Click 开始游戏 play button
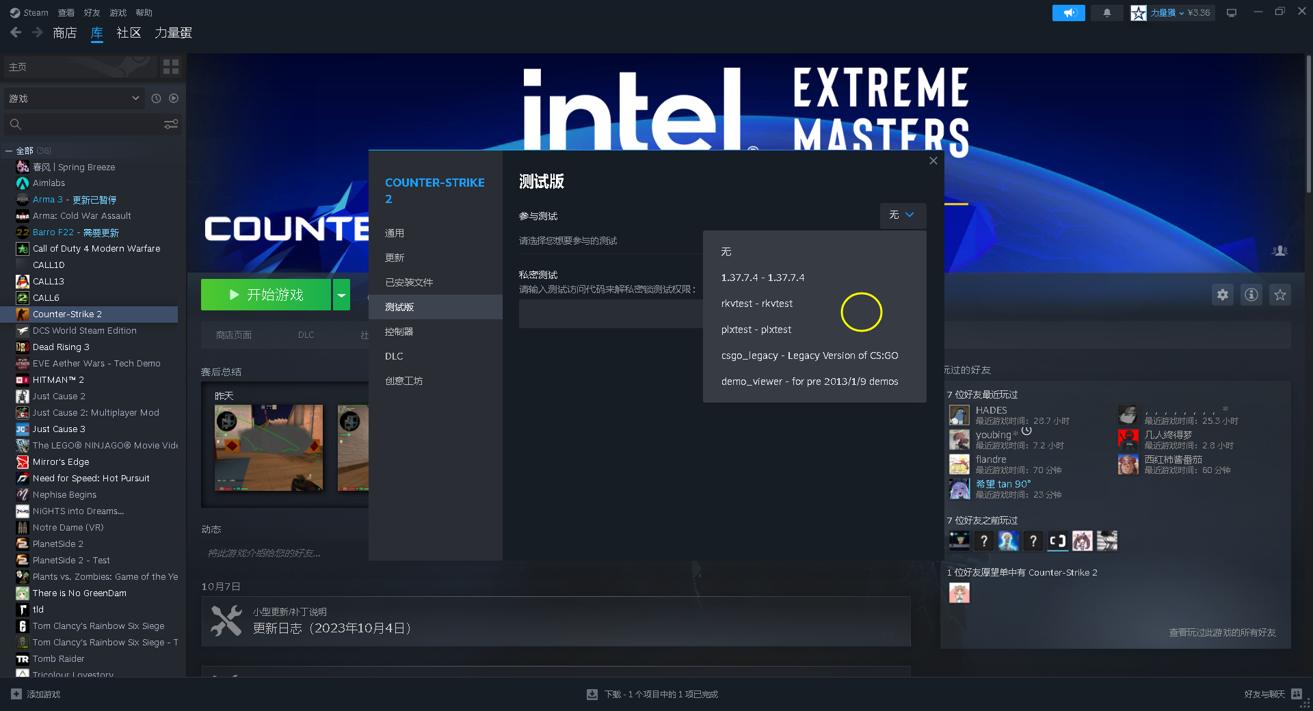 tap(266, 295)
